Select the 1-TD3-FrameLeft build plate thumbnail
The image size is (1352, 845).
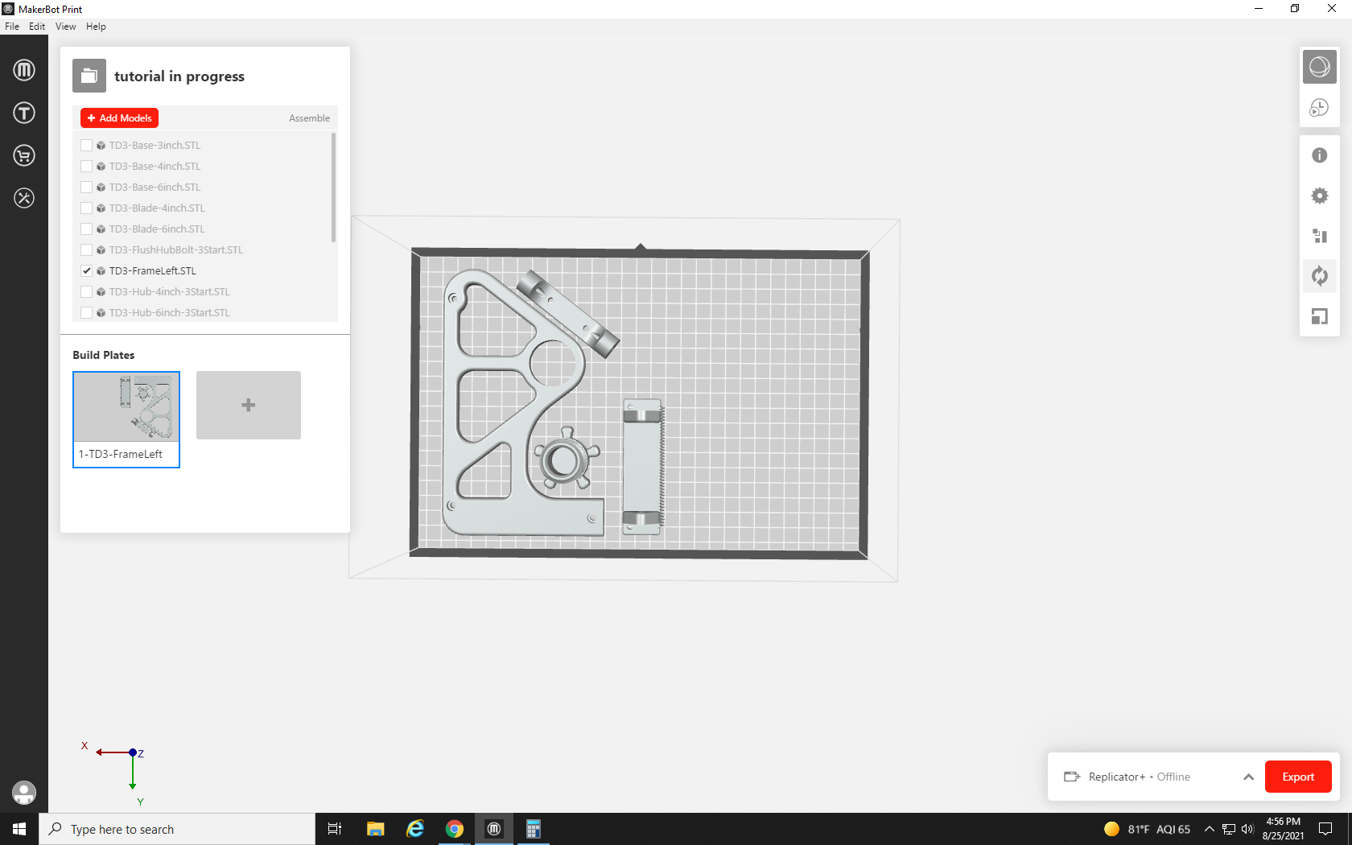click(x=126, y=419)
